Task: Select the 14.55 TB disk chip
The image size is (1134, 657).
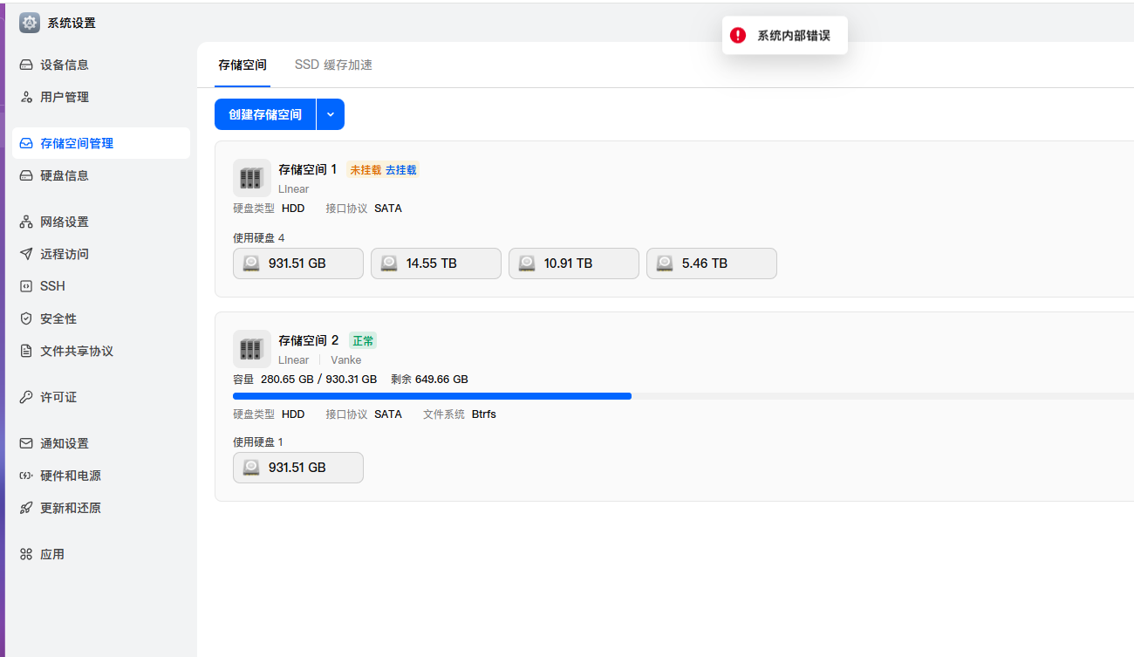Action: pyautogui.click(x=436, y=263)
